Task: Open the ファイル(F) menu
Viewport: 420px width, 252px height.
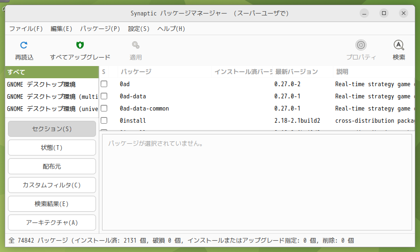Action: pos(26,29)
